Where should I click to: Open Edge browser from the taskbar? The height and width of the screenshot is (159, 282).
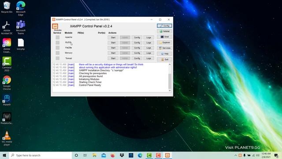point(140,155)
